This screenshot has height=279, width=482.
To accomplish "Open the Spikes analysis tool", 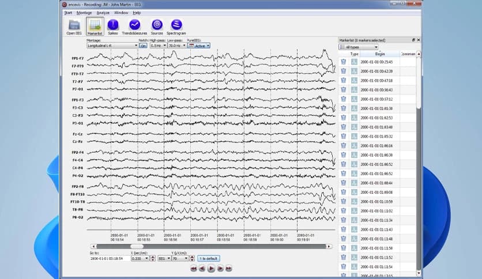I will (113, 26).
